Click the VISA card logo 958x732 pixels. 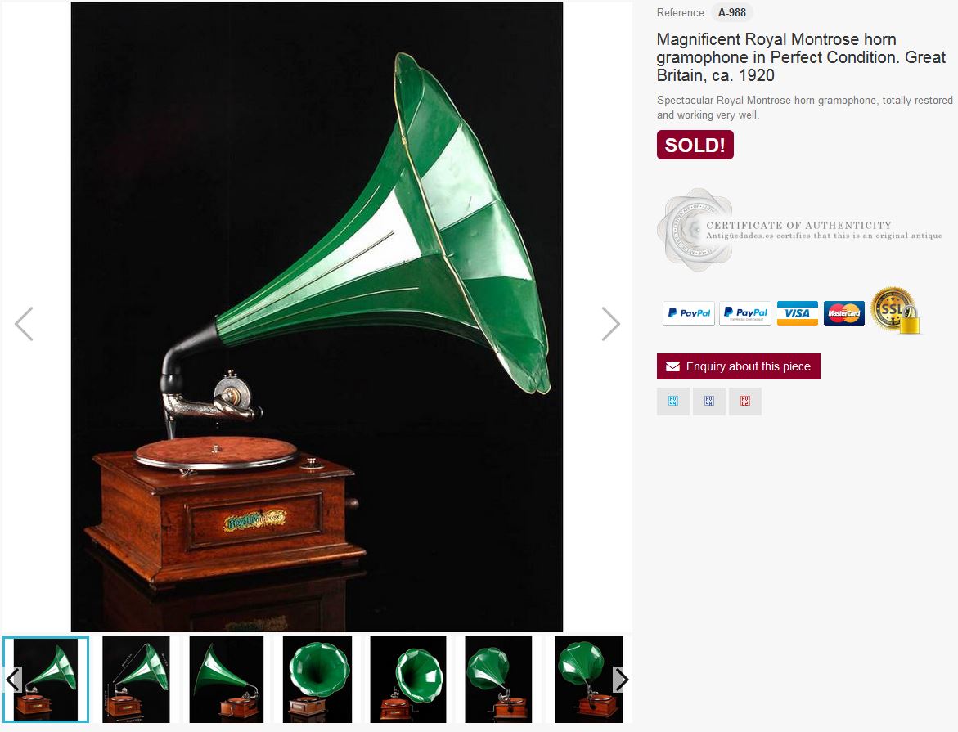point(798,313)
